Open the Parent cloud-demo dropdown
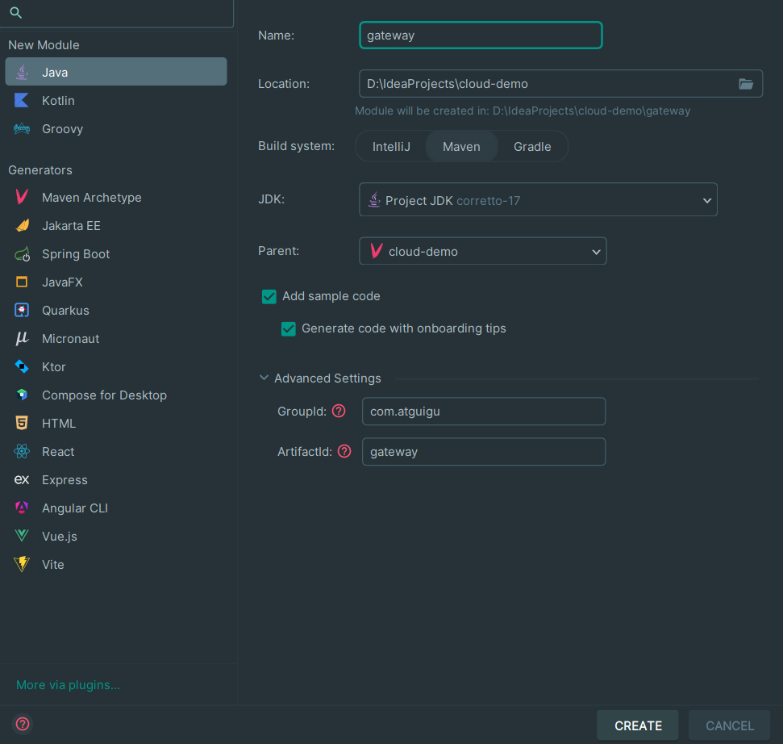783x744 pixels. pos(482,251)
